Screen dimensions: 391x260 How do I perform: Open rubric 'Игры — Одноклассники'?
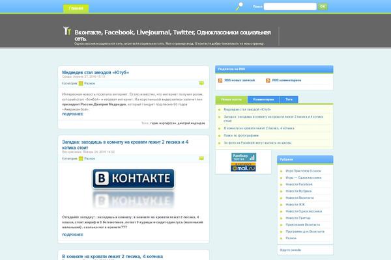click(304, 177)
